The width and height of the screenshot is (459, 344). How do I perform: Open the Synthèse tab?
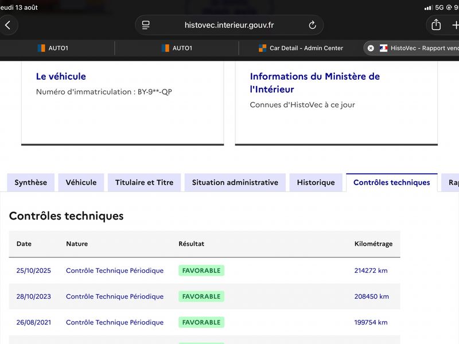(x=31, y=182)
